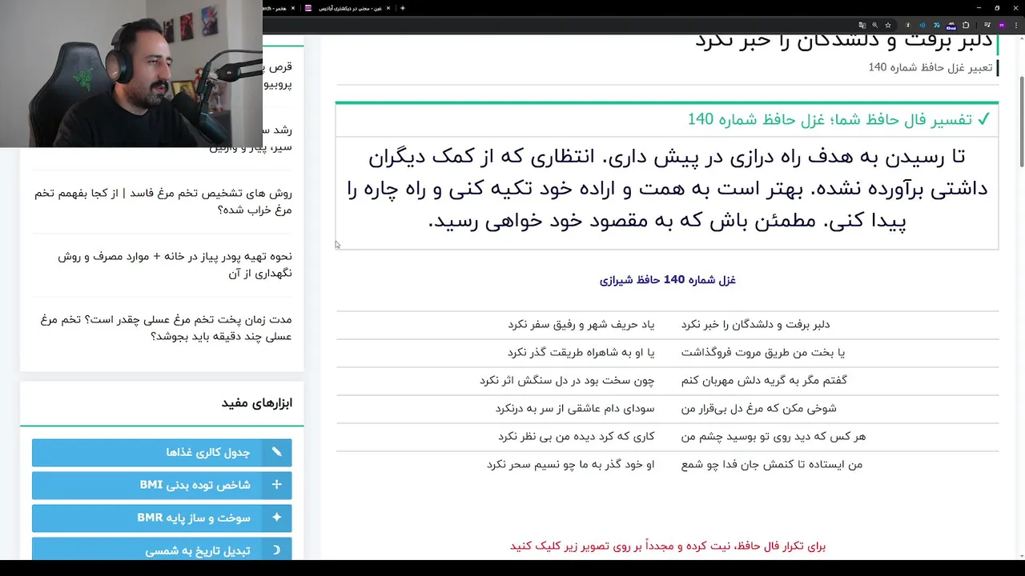Click verse دلبر برفت و دلشدگان را خبر نکرد
The image size is (1025, 576).
(x=755, y=324)
